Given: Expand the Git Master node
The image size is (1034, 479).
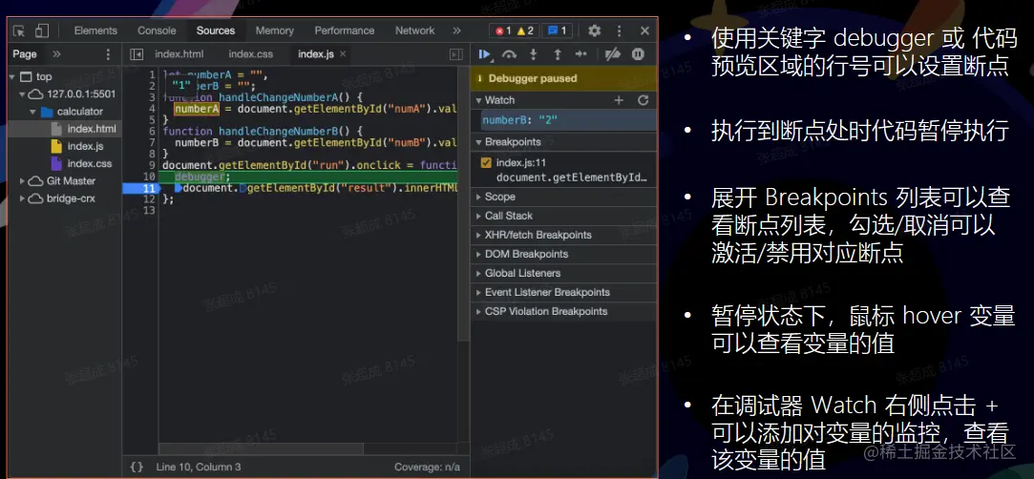Looking at the screenshot, I should 22,181.
